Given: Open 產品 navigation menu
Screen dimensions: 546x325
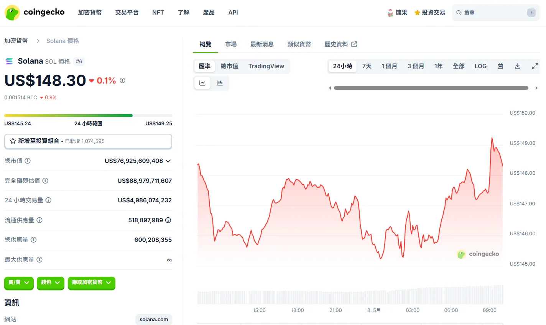Looking at the screenshot, I should [x=209, y=13].
